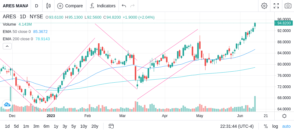Click the 94.8200 current price label
The width and height of the screenshot is (294, 132).
[284, 23]
